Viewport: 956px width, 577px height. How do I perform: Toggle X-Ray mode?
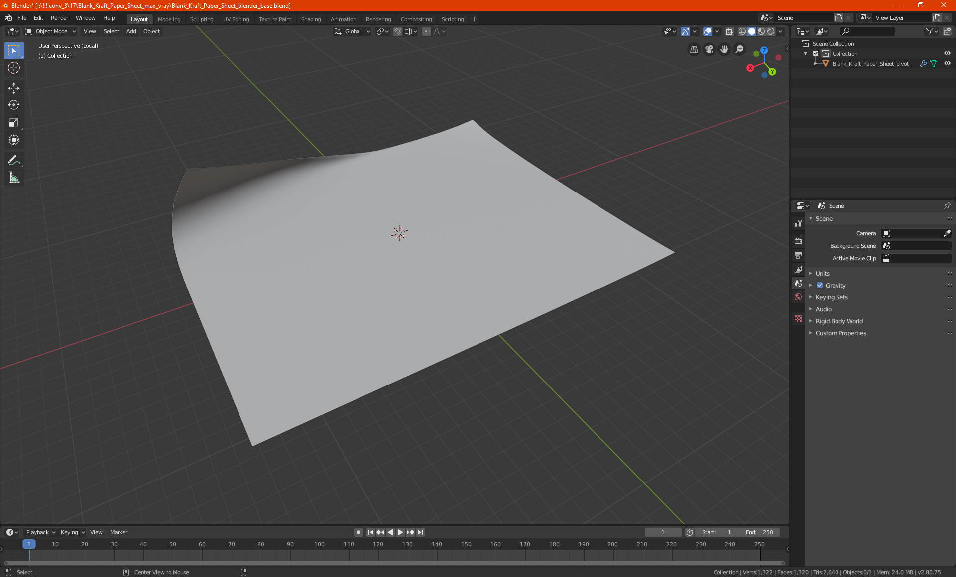[729, 31]
